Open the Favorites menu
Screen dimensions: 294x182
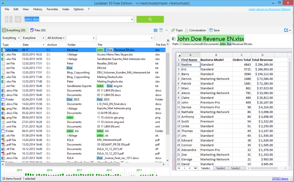coord(52,9)
